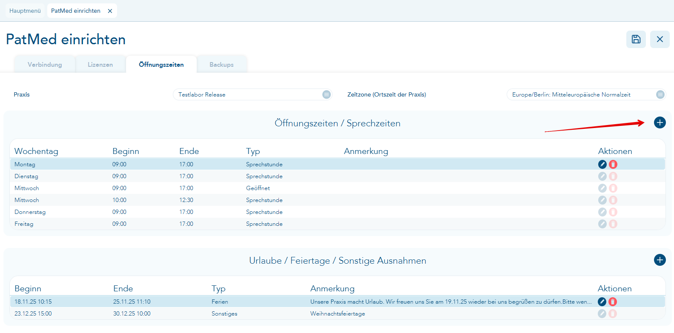Select the Donnerstag weekday cell
Screen dimensions: 674x333
30,212
